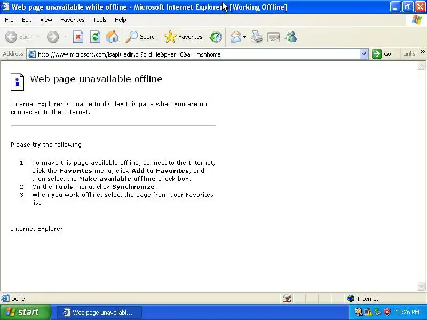Click the Forward navigation button
Screen dimensions: 427x320
(x=53, y=37)
